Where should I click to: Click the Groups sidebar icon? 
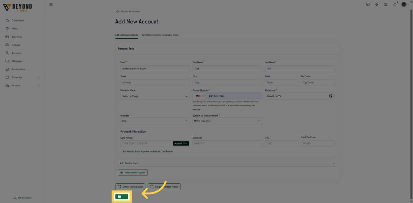tap(7, 45)
